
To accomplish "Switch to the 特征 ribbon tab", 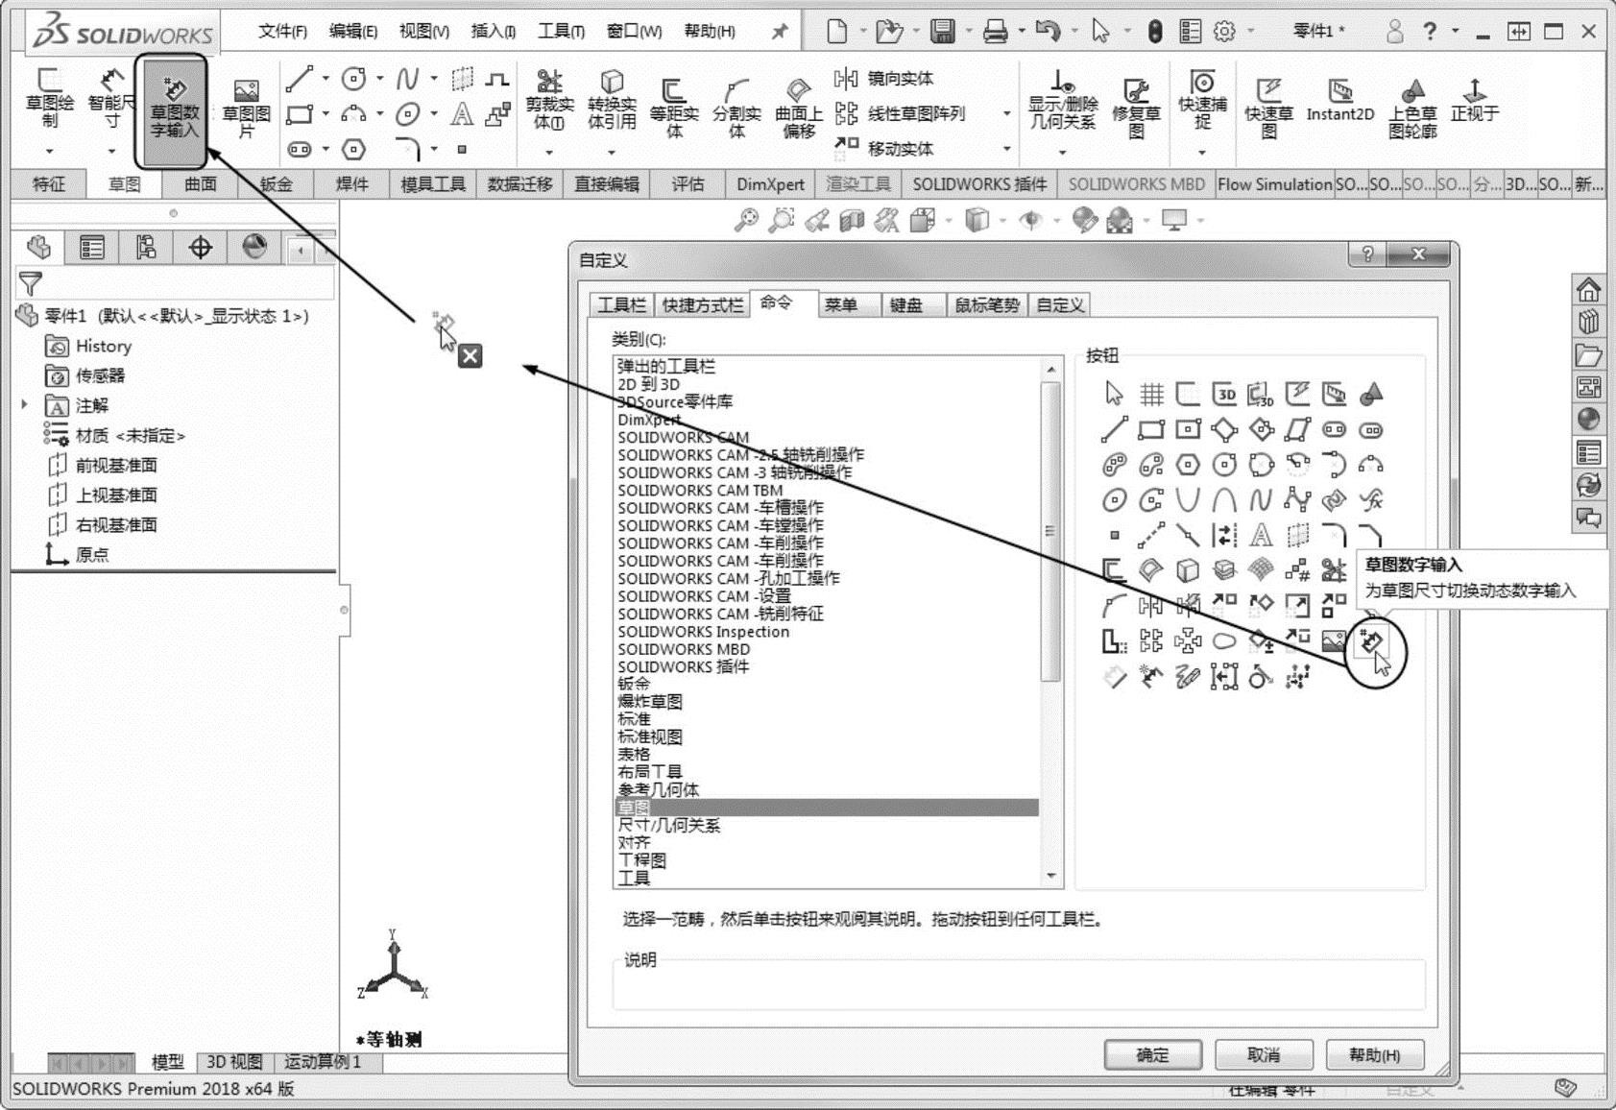I will 49,183.
